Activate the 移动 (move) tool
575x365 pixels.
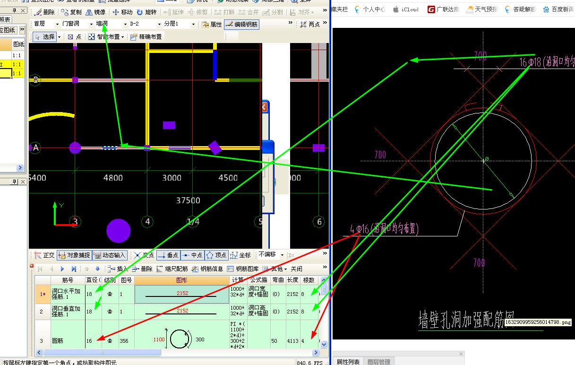[x=122, y=12]
